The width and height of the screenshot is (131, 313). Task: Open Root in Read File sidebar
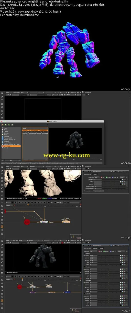pyautogui.click(x=5, y=130)
